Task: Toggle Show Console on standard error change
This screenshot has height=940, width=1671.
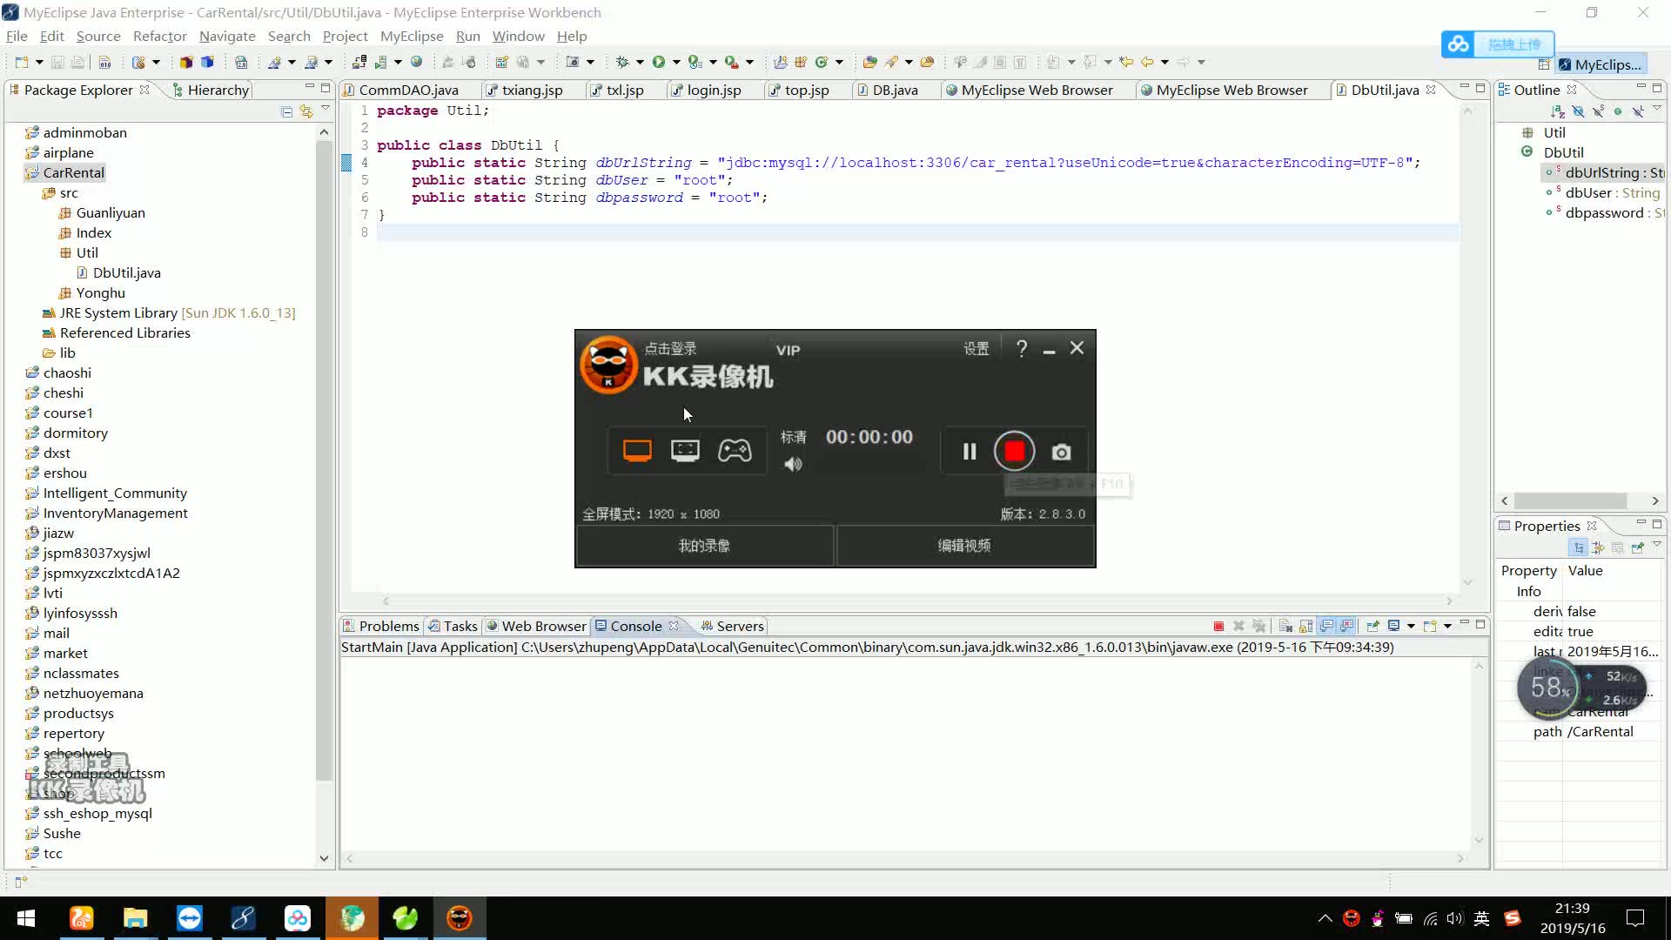Action: (x=1346, y=626)
